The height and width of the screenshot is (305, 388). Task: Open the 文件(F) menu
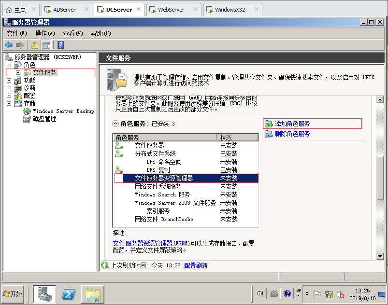[x=17, y=33]
